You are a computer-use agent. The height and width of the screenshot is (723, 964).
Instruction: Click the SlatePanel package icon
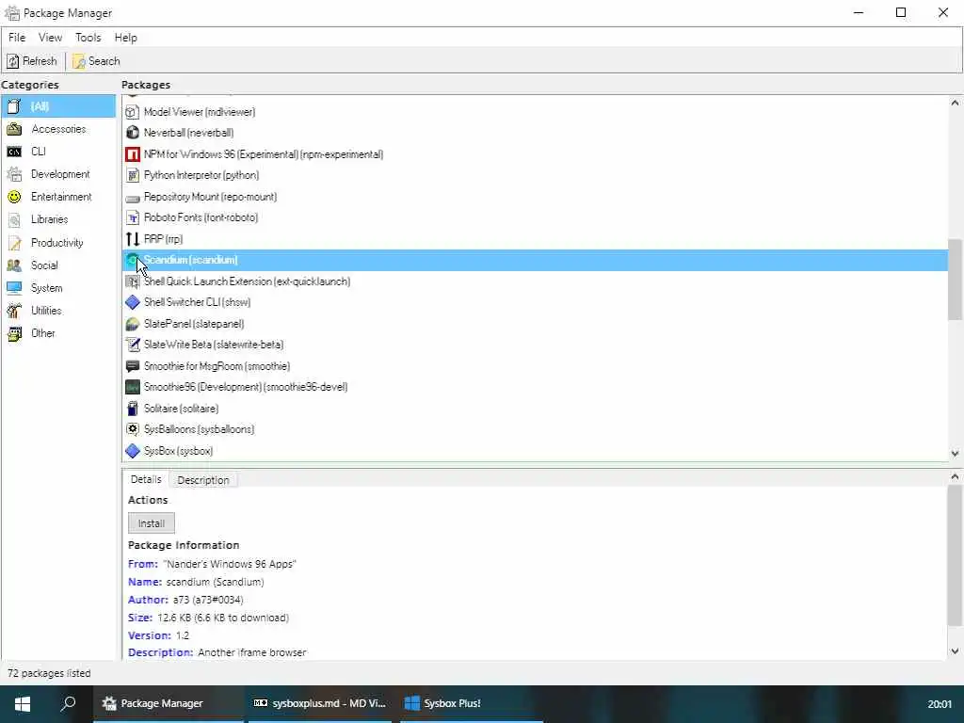pyautogui.click(x=132, y=324)
